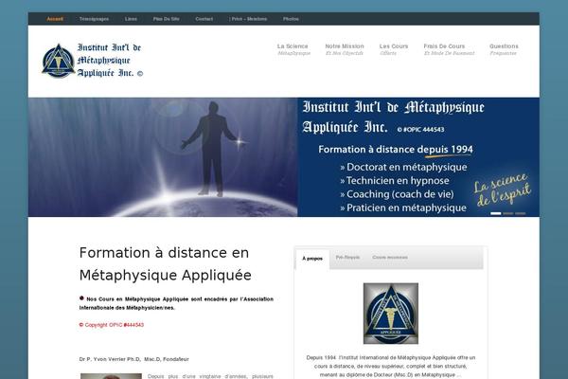Click Coaching (coach de vie) banner line
This screenshot has height=379, width=568.
(x=397, y=194)
